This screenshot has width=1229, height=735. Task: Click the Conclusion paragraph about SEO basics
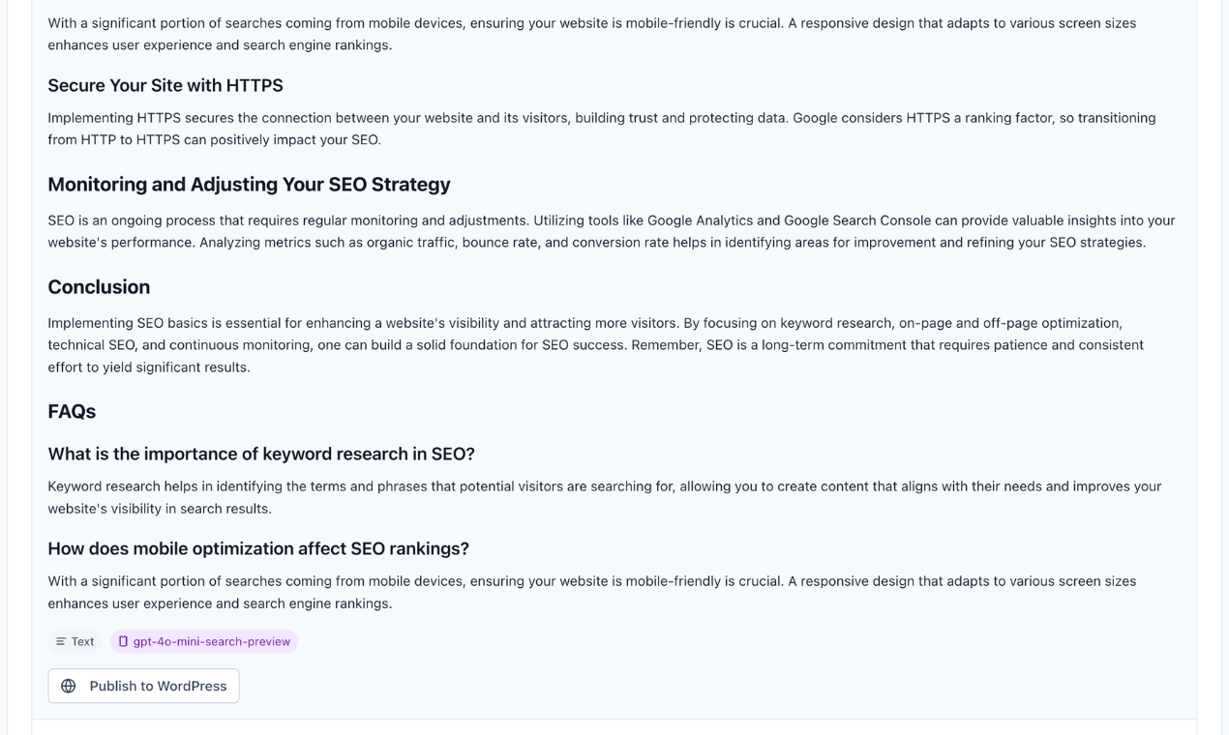(595, 344)
